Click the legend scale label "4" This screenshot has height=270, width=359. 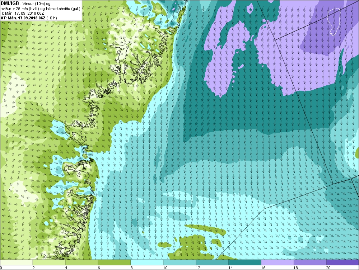click(66, 268)
